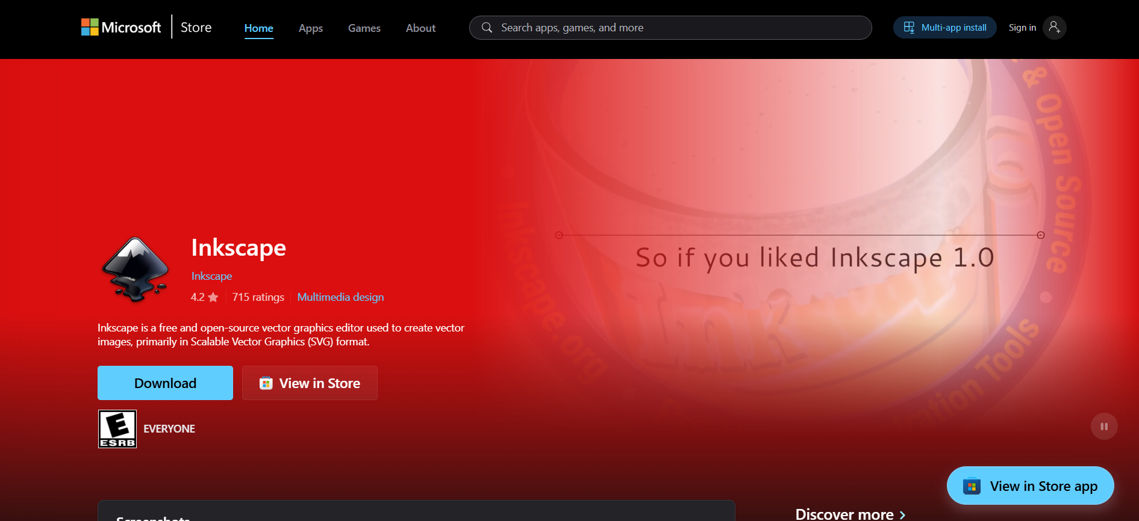Screen dimensions: 1139x521
Task: Open the Apps tab
Action: 311,28
